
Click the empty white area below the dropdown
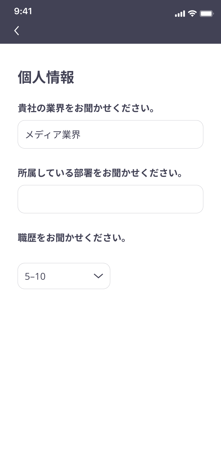[x=110, y=369]
